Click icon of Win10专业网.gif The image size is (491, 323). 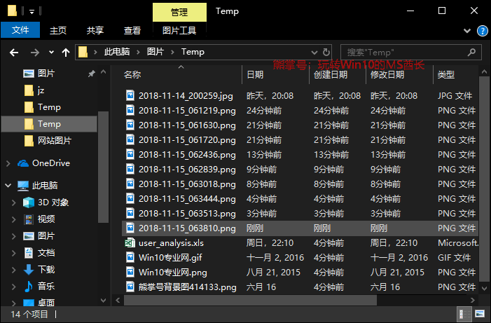click(130, 258)
